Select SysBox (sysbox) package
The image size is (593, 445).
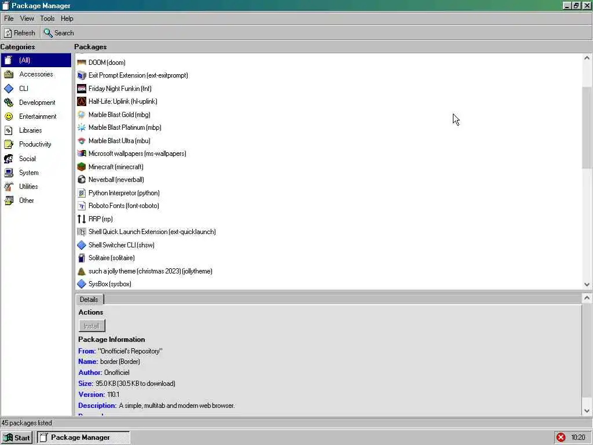pos(104,284)
